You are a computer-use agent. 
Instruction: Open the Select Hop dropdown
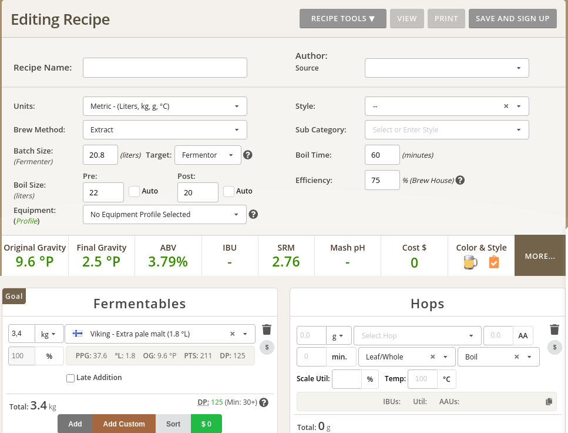coord(417,336)
